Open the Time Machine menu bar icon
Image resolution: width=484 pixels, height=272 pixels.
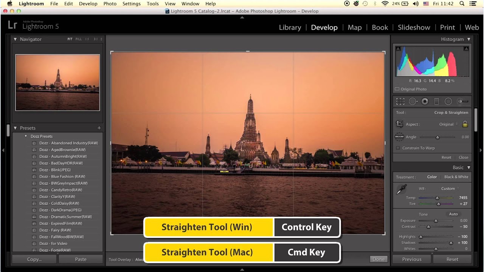tap(365, 4)
